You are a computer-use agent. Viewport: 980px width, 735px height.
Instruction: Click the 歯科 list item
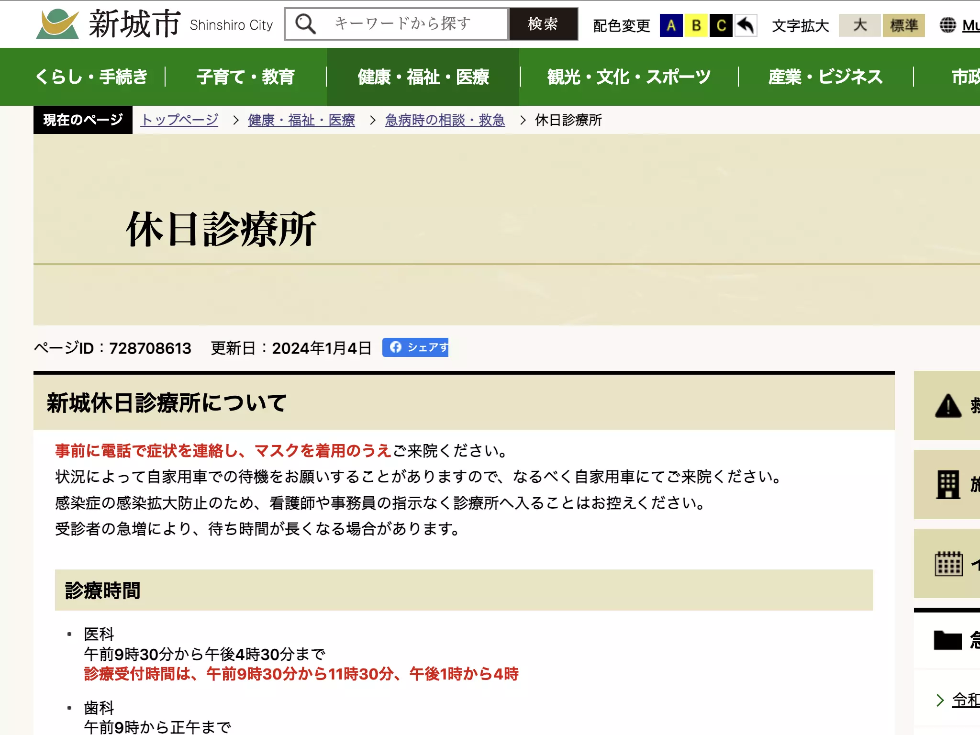click(x=99, y=707)
